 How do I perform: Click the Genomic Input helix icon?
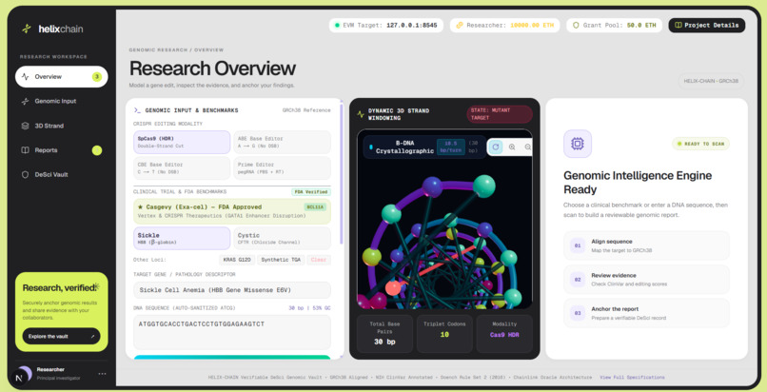tap(26, 101)
